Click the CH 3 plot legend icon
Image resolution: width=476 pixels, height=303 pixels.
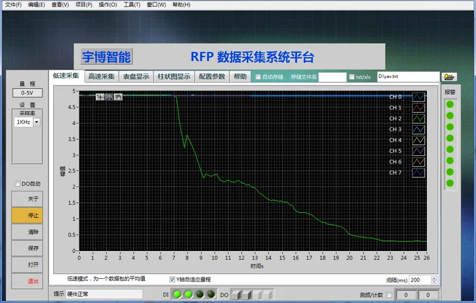[418, 129]
